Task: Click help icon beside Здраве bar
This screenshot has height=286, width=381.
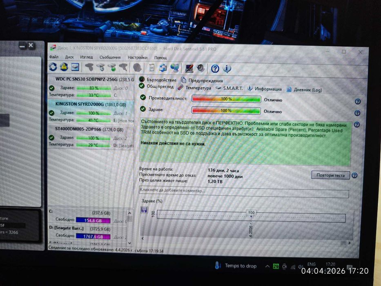Action: [x=357, y=113]
